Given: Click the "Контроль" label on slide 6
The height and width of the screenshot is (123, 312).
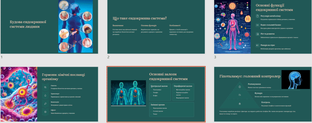Looking at the screenshot, I should point(266,102).
